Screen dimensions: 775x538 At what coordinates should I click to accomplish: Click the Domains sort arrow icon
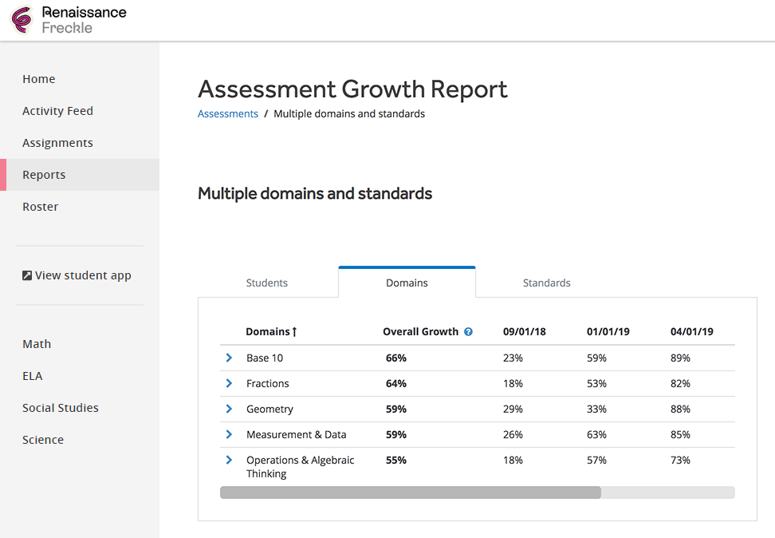(294, 331)
